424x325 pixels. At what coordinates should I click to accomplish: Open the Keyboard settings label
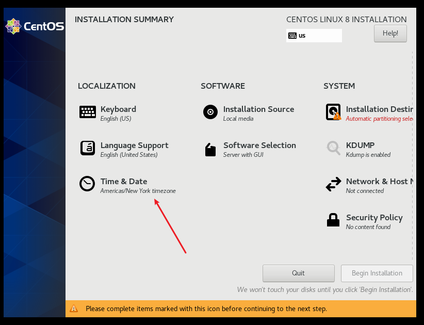click(118, 109)
